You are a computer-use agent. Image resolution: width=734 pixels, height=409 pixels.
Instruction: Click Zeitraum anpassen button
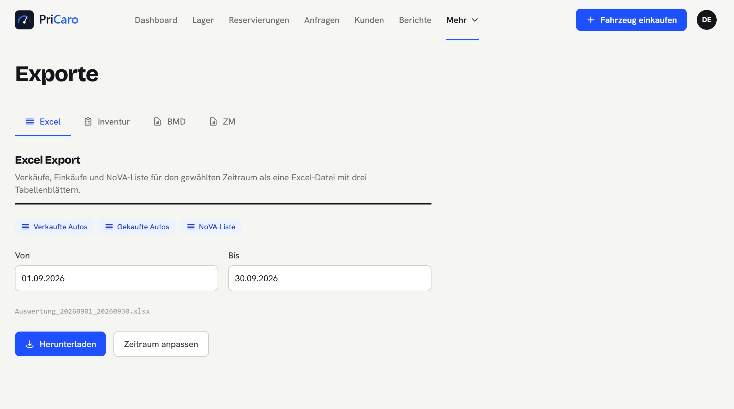point(161,344)
